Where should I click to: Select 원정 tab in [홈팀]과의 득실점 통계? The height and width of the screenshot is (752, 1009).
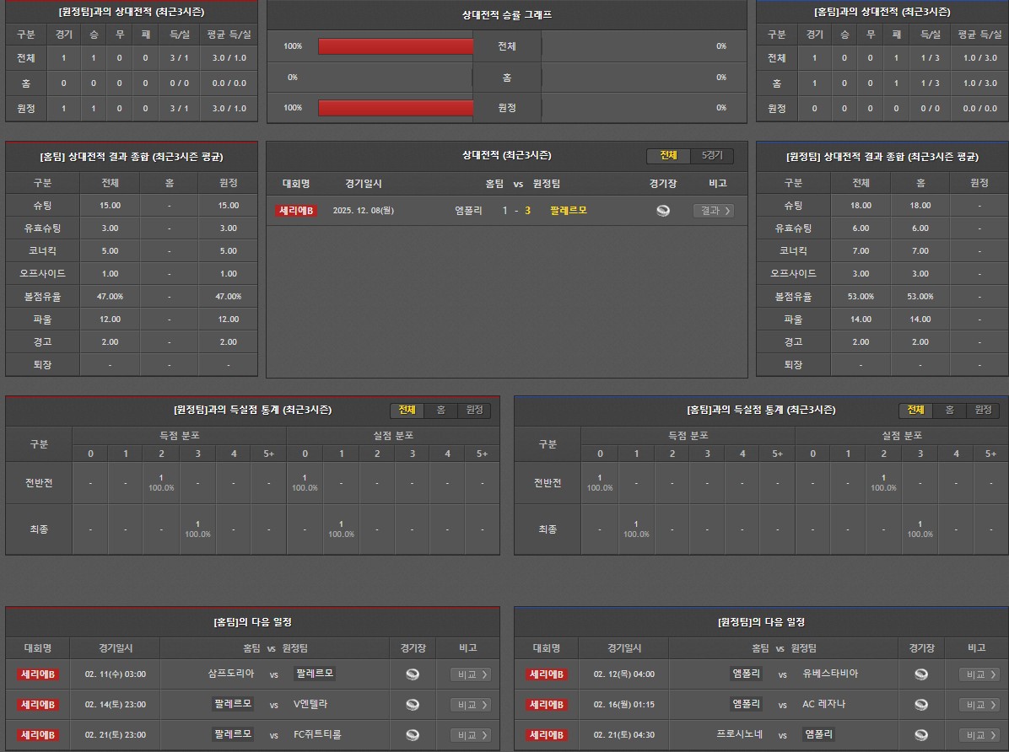tap(983, 411)
